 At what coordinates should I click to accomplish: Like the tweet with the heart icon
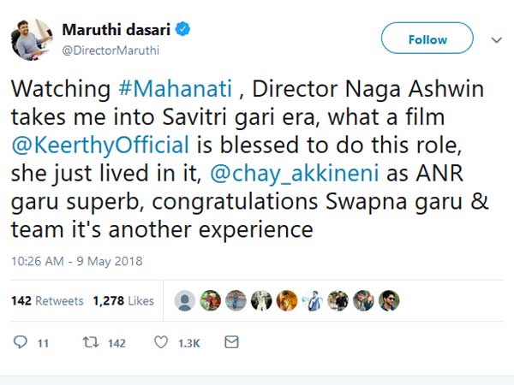point(161,342)
